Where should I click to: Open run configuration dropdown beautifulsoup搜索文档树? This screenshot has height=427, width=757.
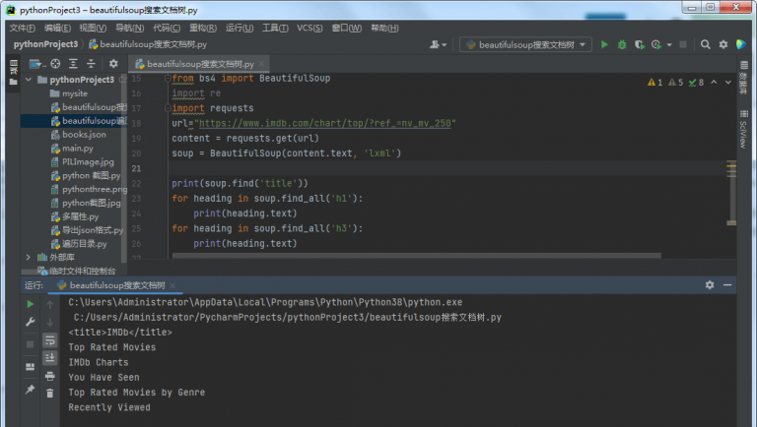point(525,44)
